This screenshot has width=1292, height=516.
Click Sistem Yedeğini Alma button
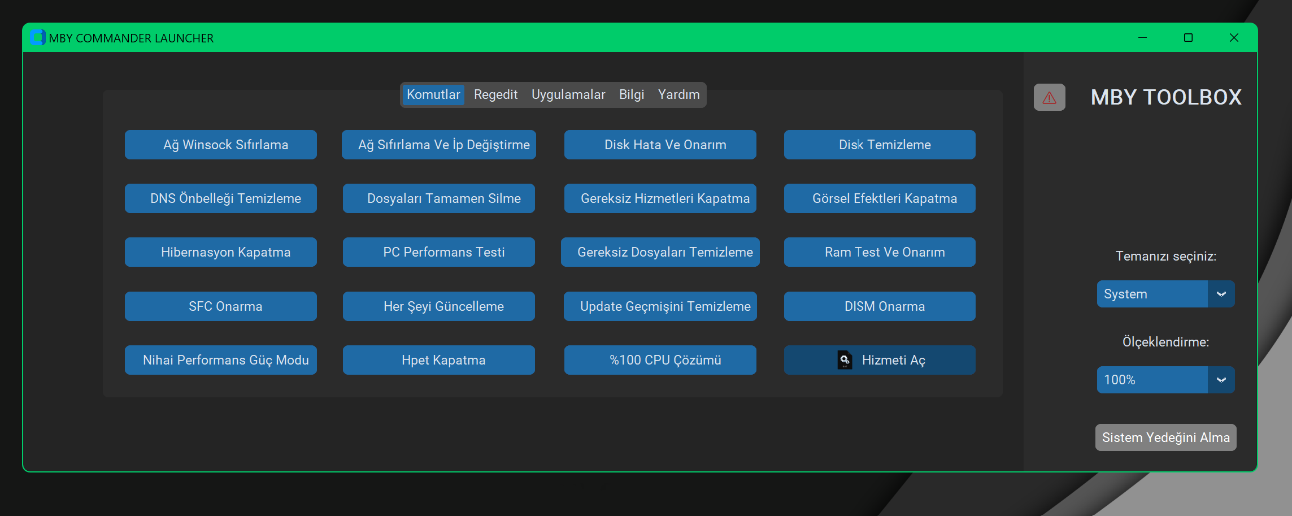pyautogui.click(x=1166, y=437)
